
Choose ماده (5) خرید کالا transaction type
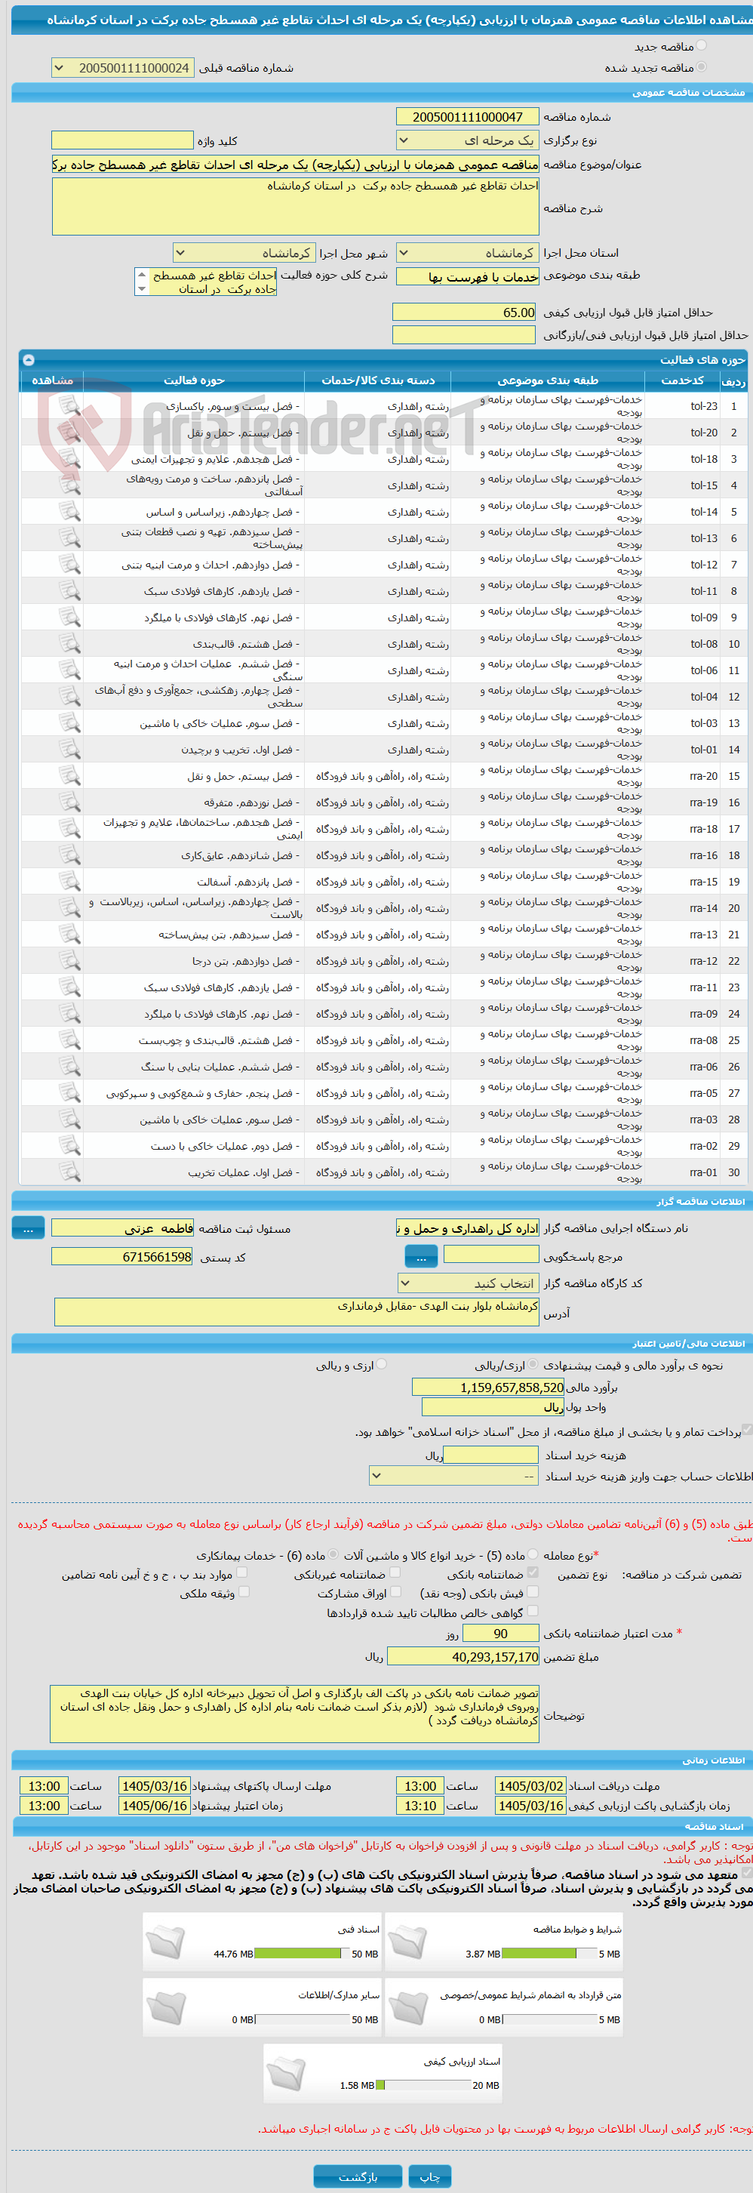533,1555
